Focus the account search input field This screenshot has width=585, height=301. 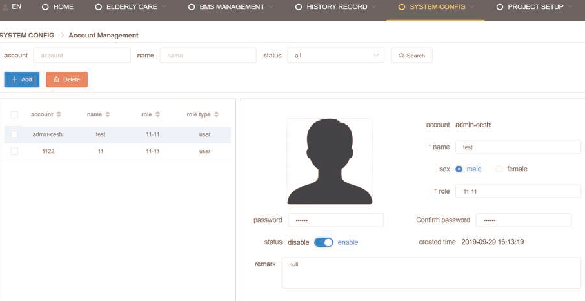click(82, 56)
